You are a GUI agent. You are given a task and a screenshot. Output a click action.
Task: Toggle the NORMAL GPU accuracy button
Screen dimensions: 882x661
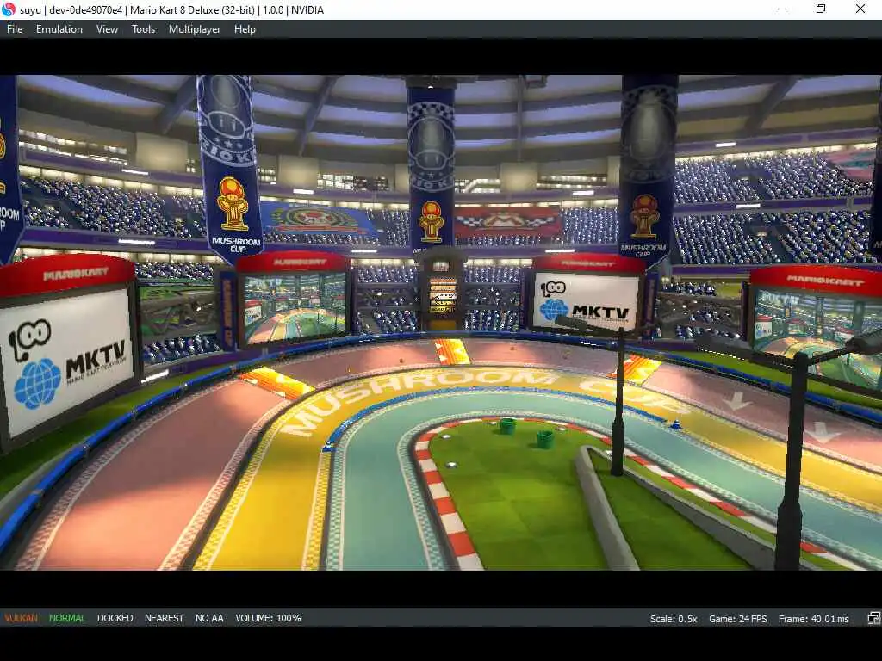67,618
